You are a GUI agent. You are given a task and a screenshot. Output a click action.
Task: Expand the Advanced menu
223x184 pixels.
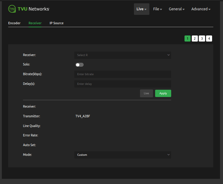(x=201, y=9)
